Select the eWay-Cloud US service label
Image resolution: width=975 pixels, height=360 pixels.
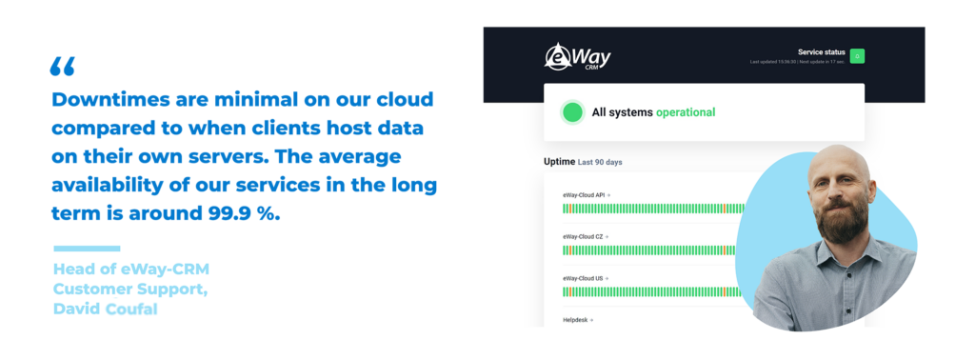(x=584, y=278)
